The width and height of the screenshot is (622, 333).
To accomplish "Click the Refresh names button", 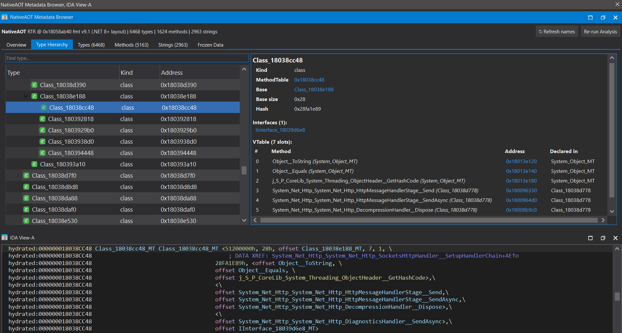I will click(557, 32).
